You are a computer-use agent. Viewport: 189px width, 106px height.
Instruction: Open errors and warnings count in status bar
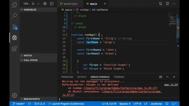[40, 104]
